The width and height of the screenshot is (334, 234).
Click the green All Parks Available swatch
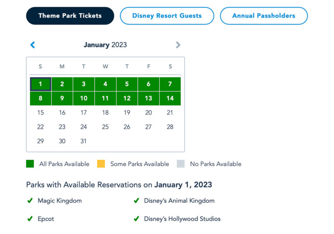(x=30, y=164)
